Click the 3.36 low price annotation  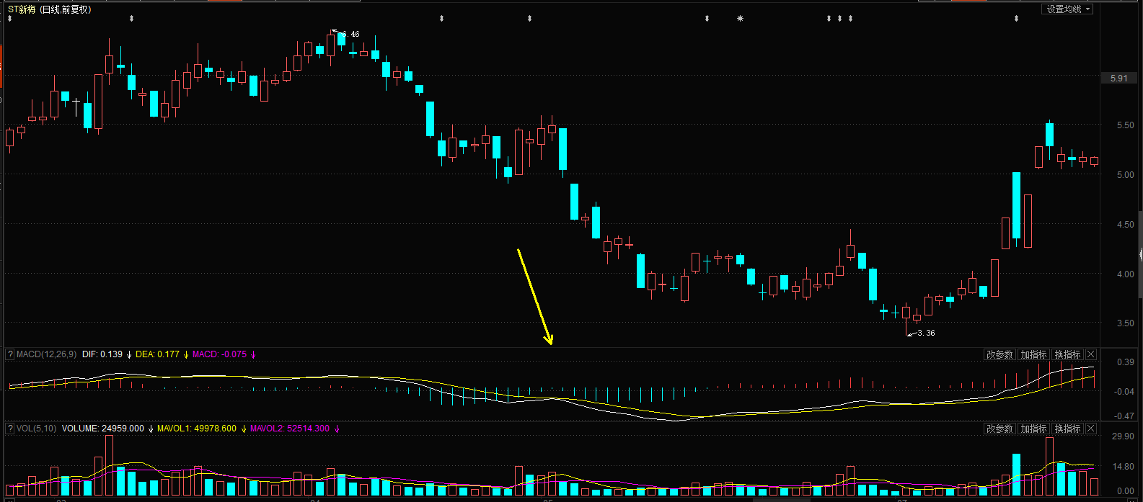[926, 333]
